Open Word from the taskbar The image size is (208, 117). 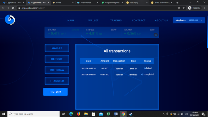(x=116, y=114)
